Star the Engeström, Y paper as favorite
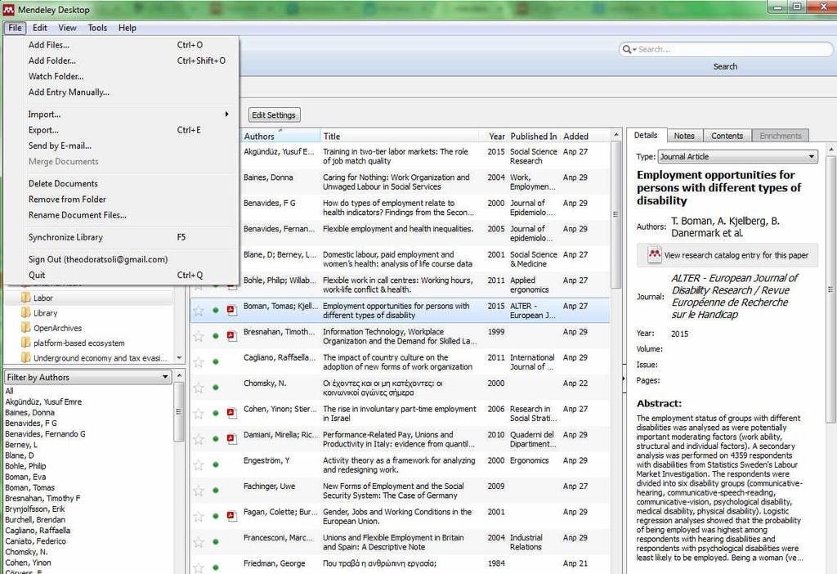 199,464
